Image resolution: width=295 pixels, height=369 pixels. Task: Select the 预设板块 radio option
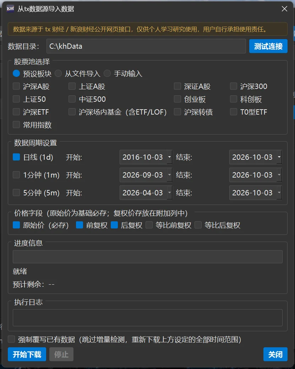click(16, 74)
